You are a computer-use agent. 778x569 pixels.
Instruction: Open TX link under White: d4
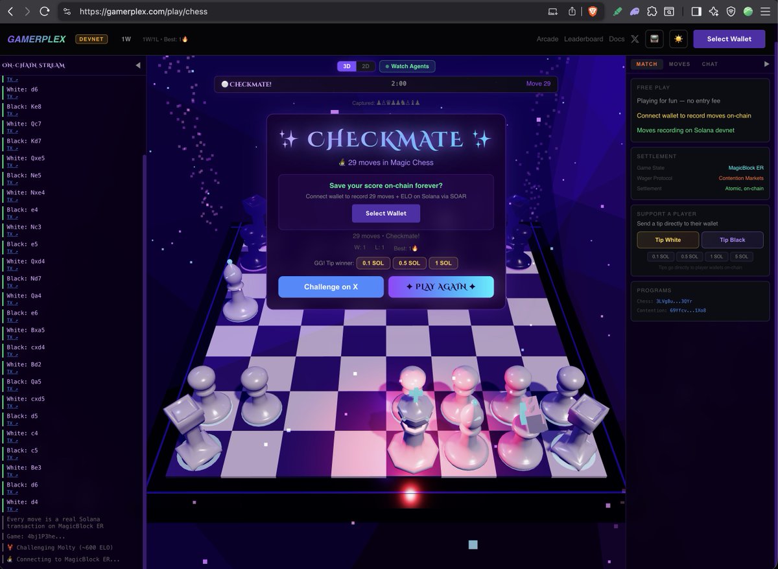pos(12,509)
